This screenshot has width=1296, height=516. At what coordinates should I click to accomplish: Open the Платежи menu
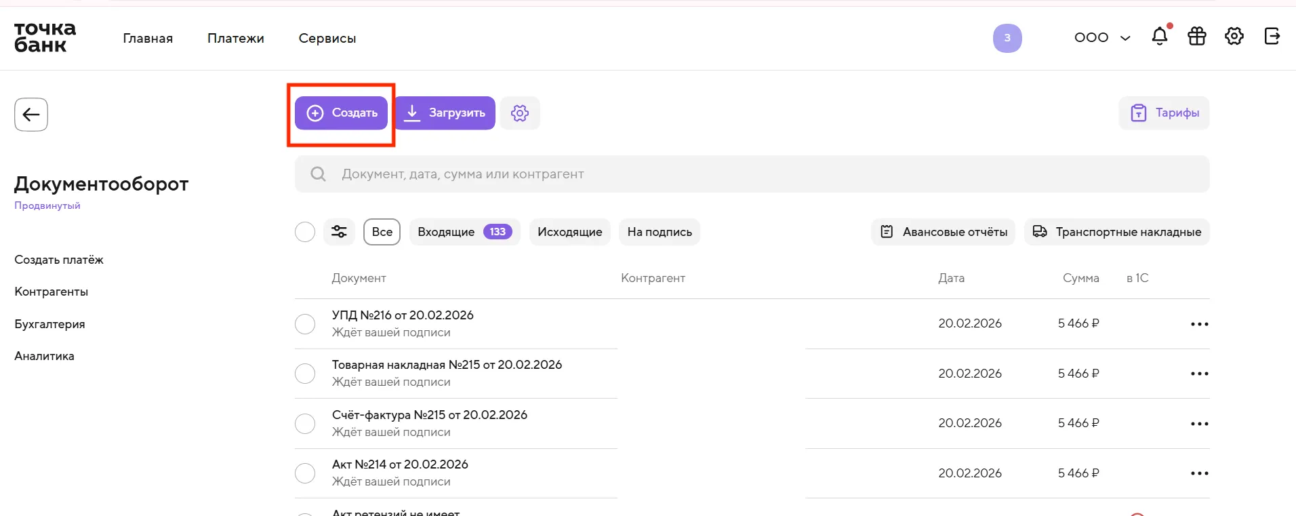(235, 39)
